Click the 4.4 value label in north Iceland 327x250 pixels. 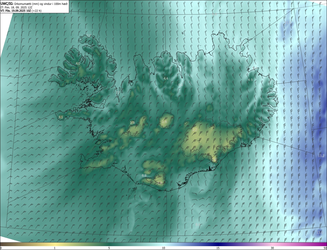tap(166, 78)
